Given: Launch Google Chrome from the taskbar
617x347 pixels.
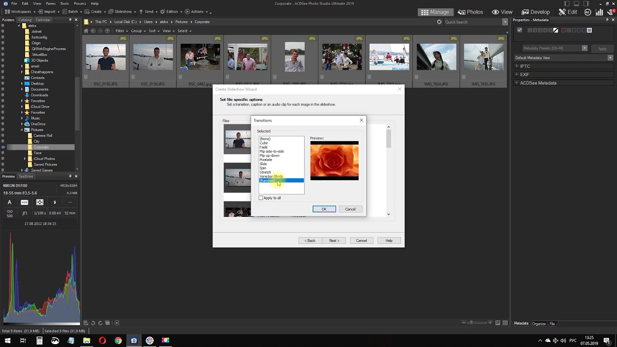Looking at the screenshot, I should tap(118, 341).
